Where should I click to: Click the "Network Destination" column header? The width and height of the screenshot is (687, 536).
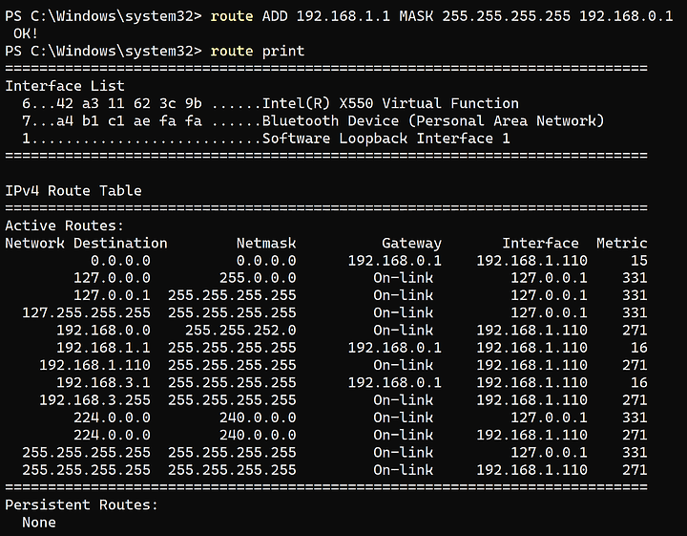point(86,243)
